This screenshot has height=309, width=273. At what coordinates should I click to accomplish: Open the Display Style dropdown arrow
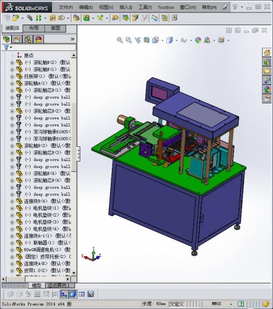[176, 40]
